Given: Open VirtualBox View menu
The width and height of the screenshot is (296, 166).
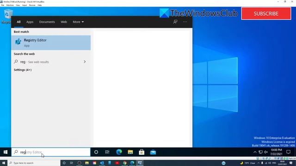Looking at the screenshot, I should (18, 5).
